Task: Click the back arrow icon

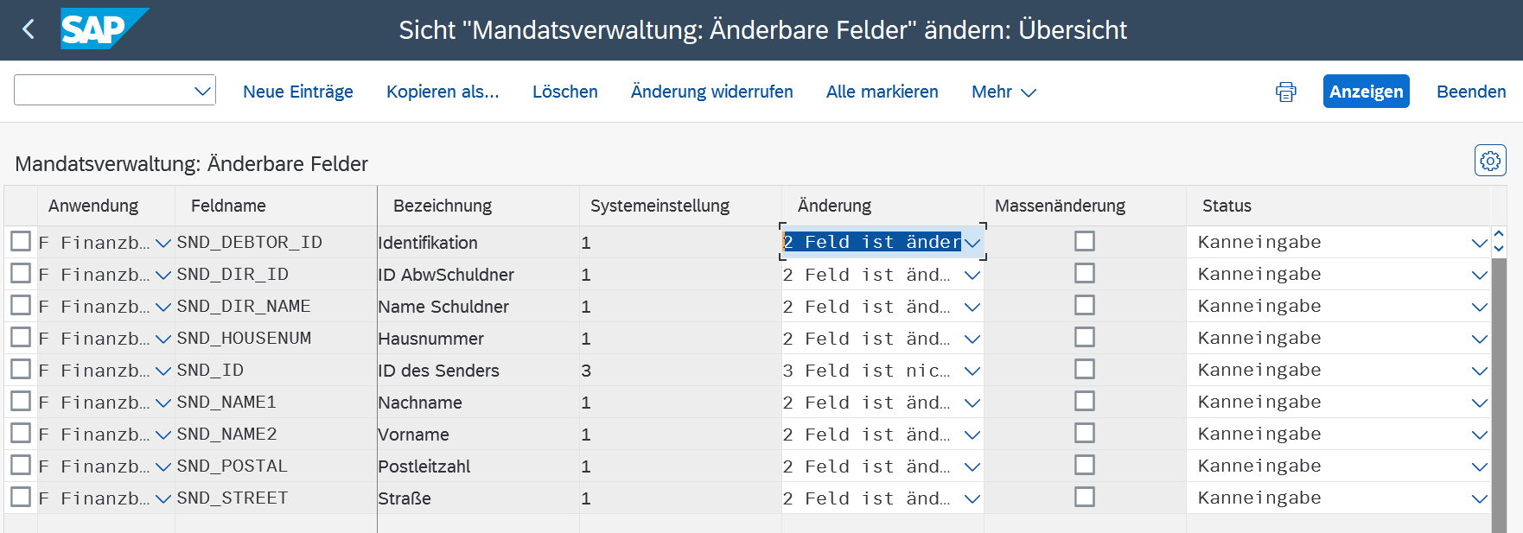Action: [x=29, y=29]
